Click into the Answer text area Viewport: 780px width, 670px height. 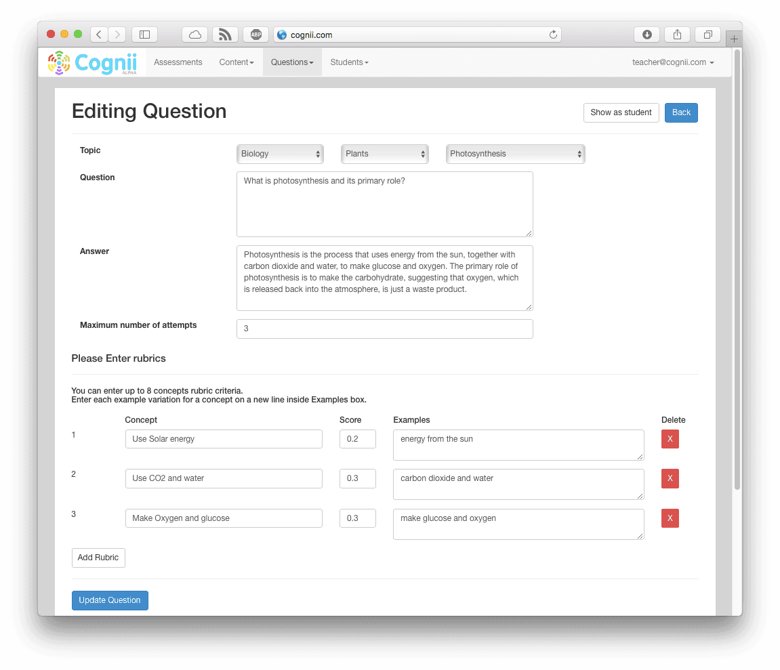(x=384, y=278)
